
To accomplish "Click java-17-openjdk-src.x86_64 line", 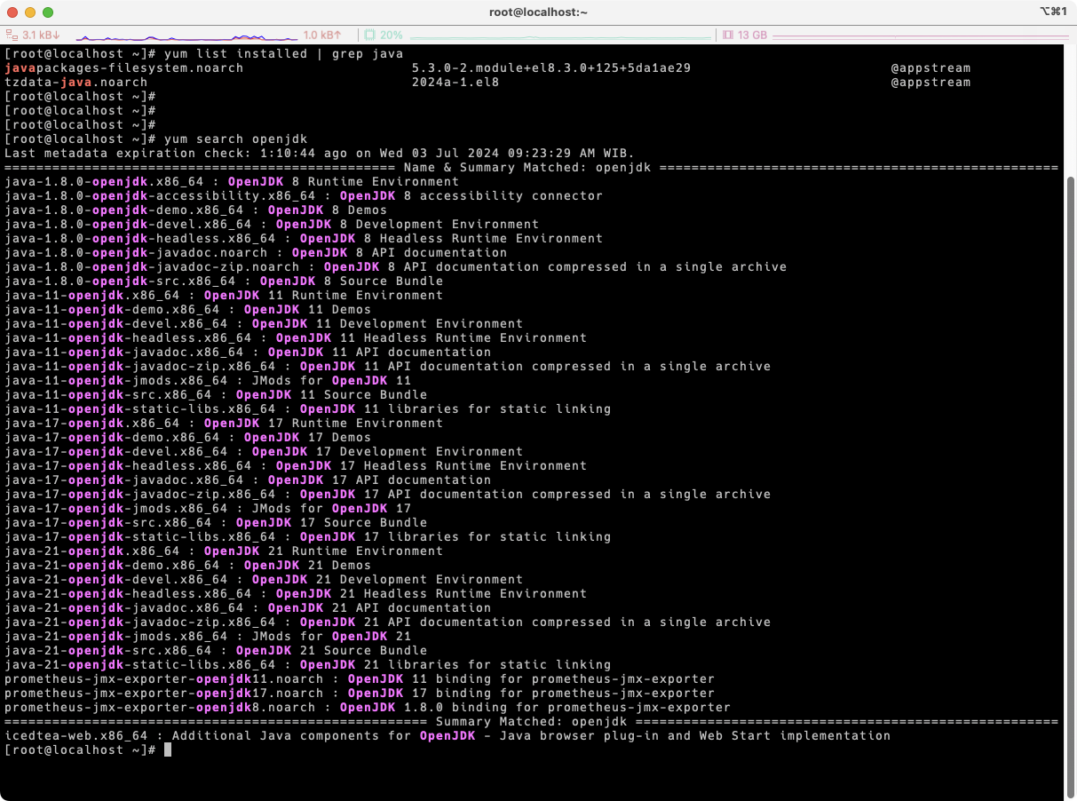I will 215,522.
